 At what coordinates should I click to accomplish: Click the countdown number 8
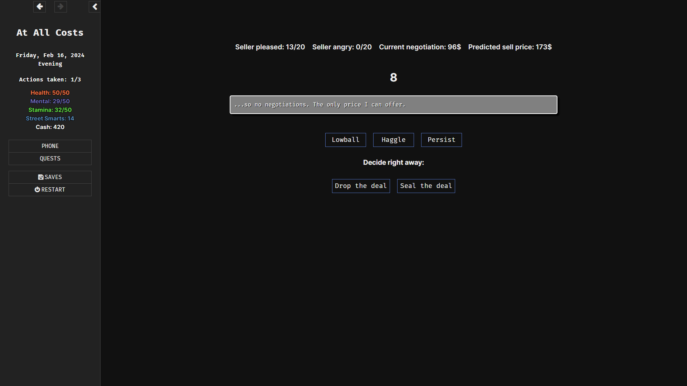pos(393,78)
